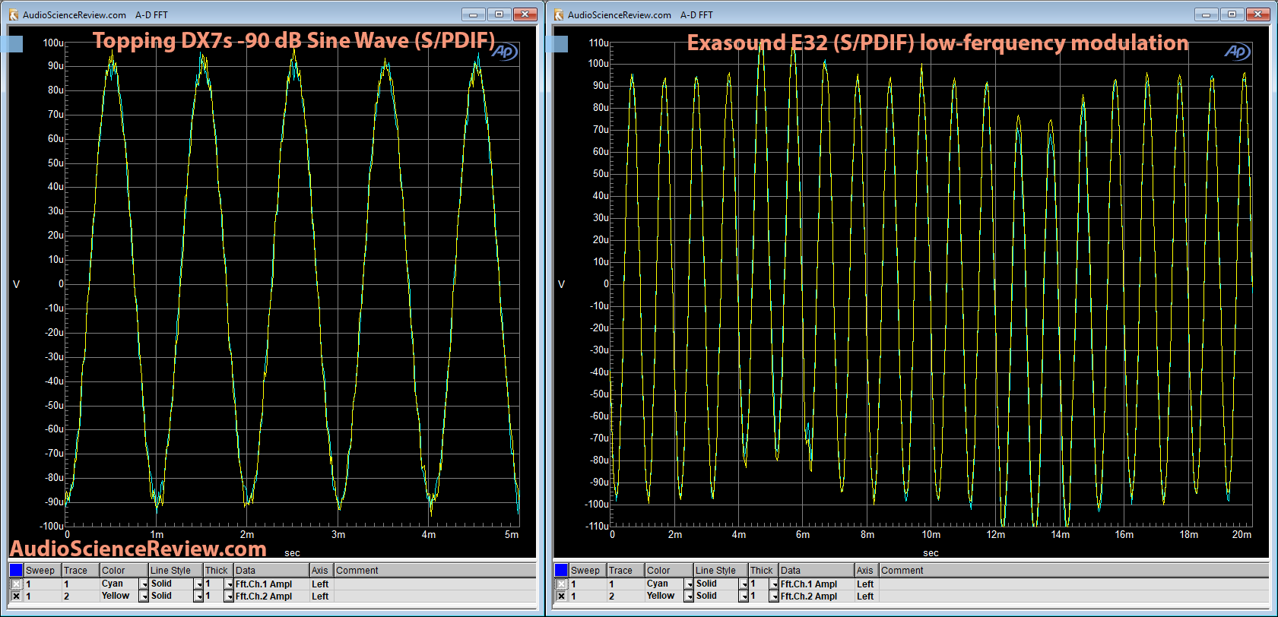This screenshot has height=617, width=1278.
Task: Click the Sweep column header in the Exasound window
Action: 587,570
